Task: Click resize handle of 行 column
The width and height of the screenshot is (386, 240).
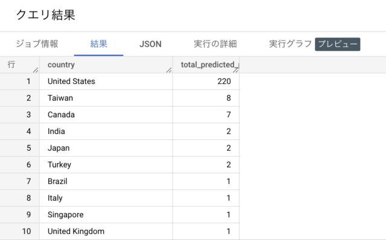Action: pyautogui.click(x=36, y=70)
